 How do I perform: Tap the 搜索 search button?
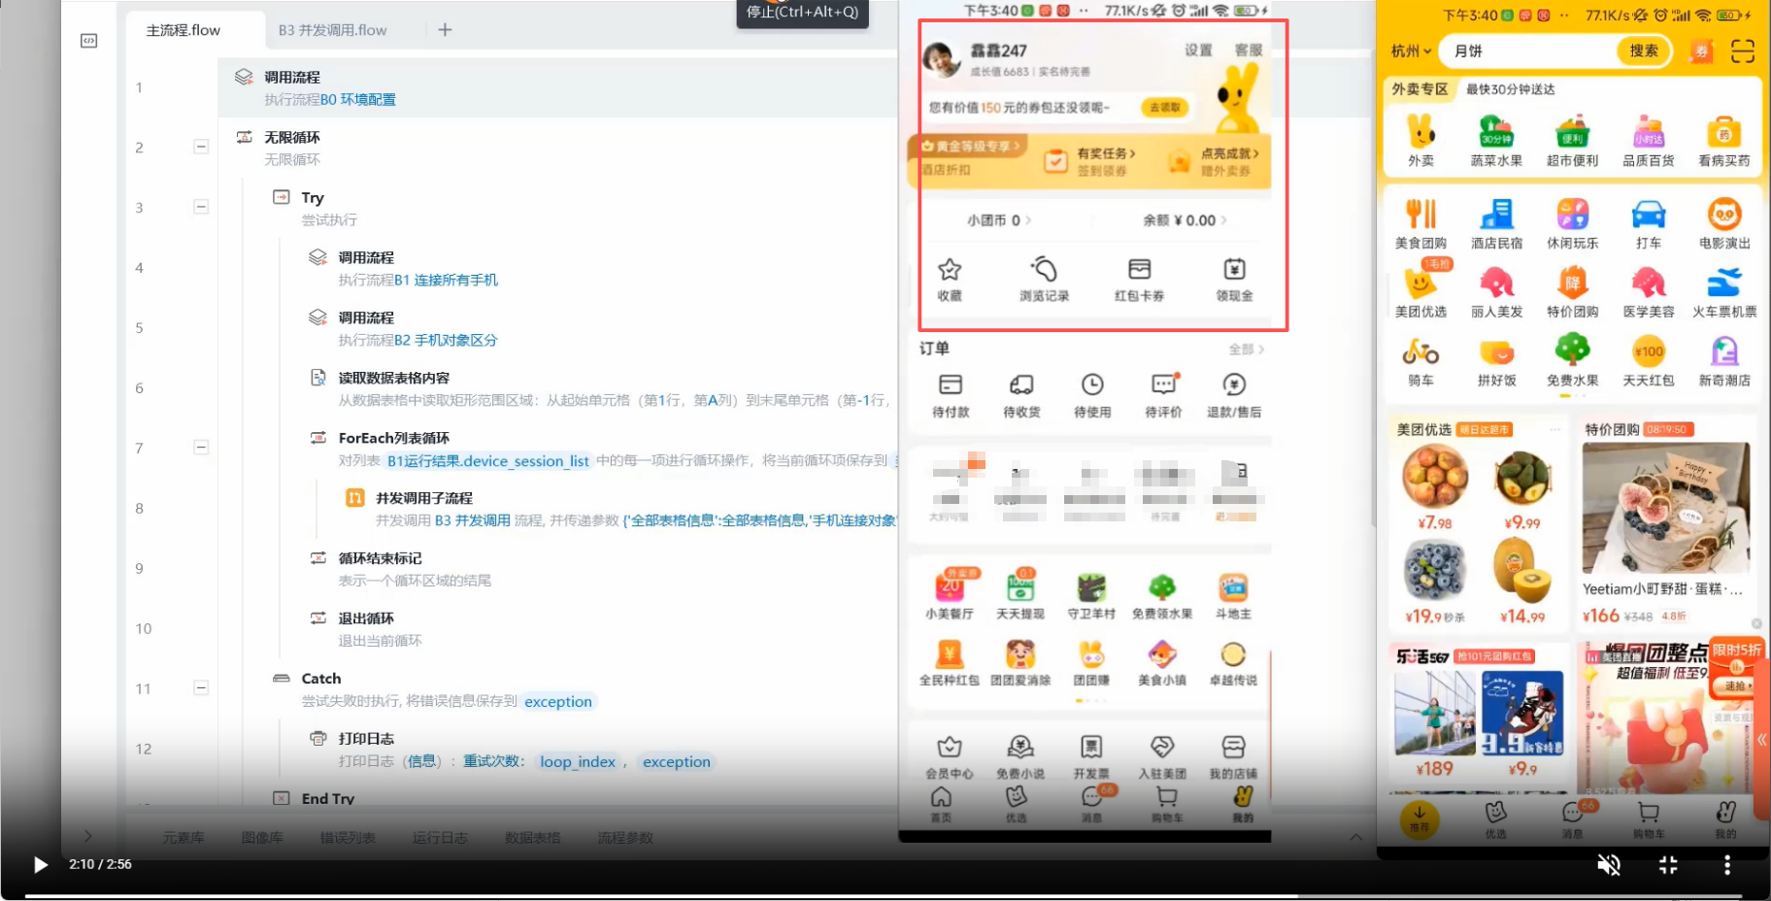pyautogui.click(x=1644, y=51)
